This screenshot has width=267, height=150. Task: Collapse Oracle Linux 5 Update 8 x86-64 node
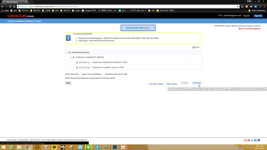[x=71, y=58]
